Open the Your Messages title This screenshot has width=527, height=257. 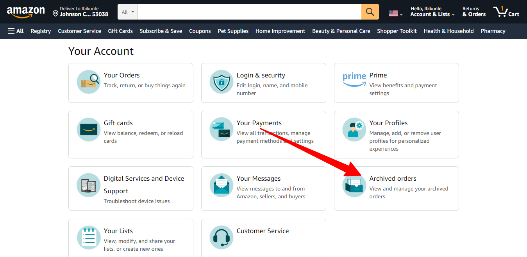tap(259, 178)
